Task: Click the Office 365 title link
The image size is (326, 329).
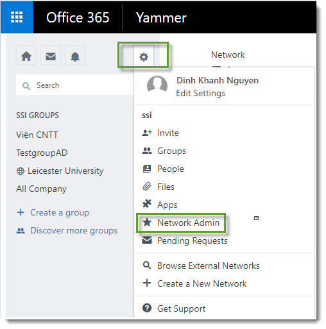Action: (x=78, y=17)
